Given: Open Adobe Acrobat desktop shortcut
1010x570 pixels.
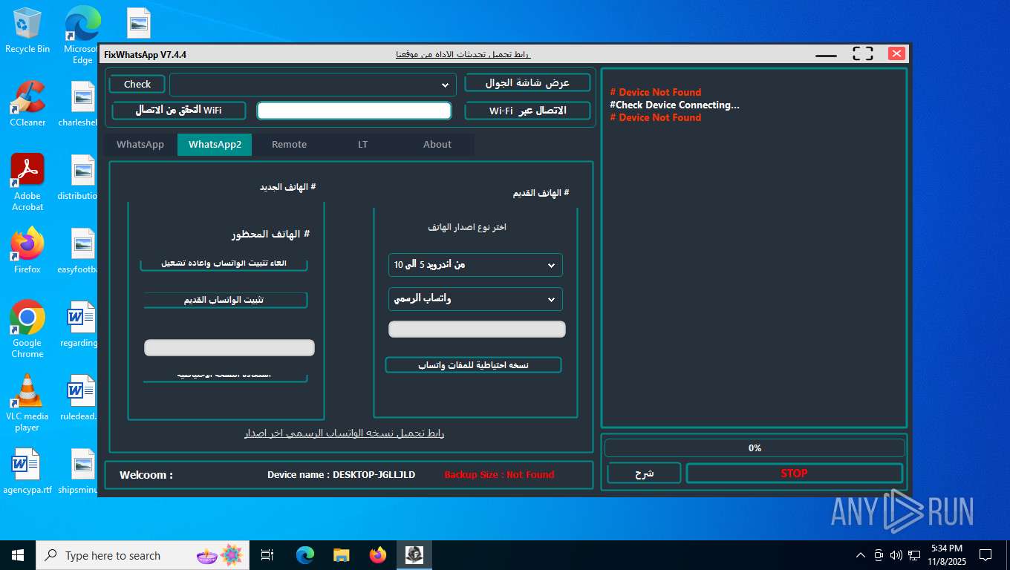Looking at the screenshot, I should 27,183.
